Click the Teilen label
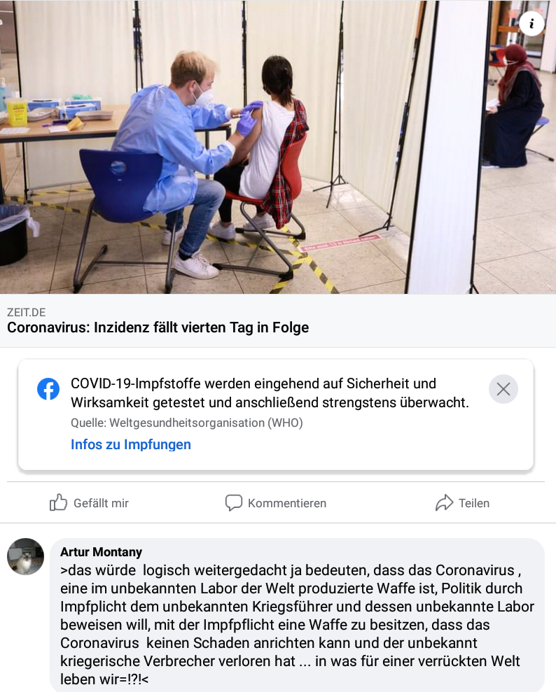The height and width of the screenshot is (692, 556). pos(474,503)
